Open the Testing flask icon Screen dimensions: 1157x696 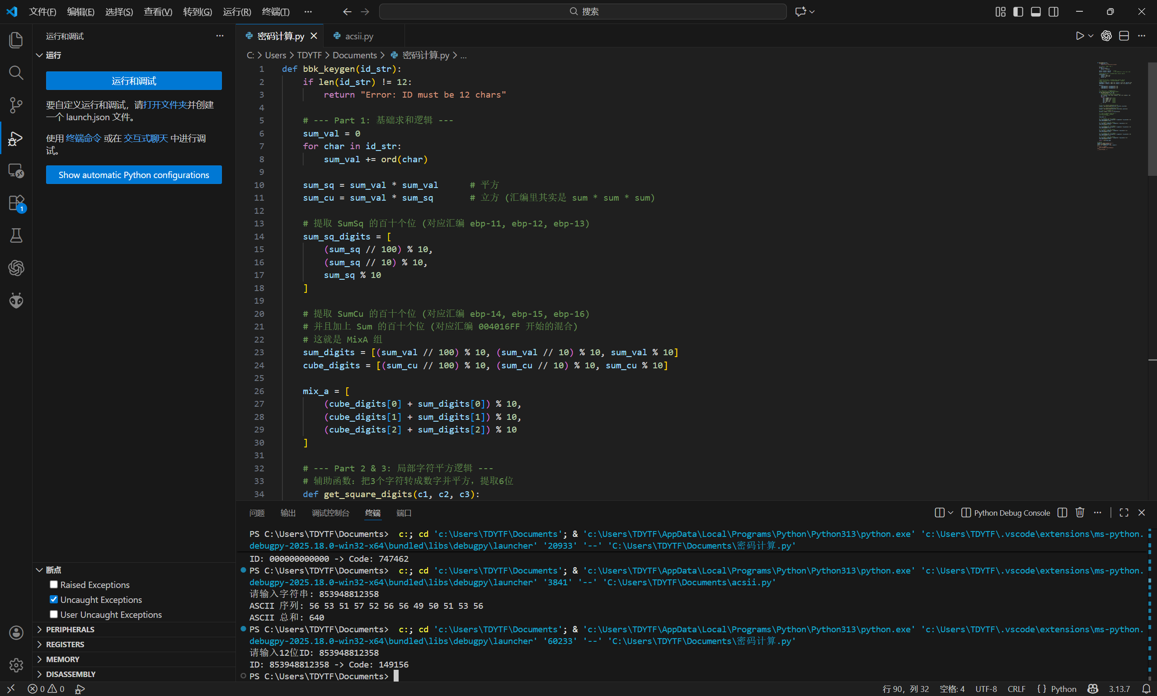click(x=16, y=235)
